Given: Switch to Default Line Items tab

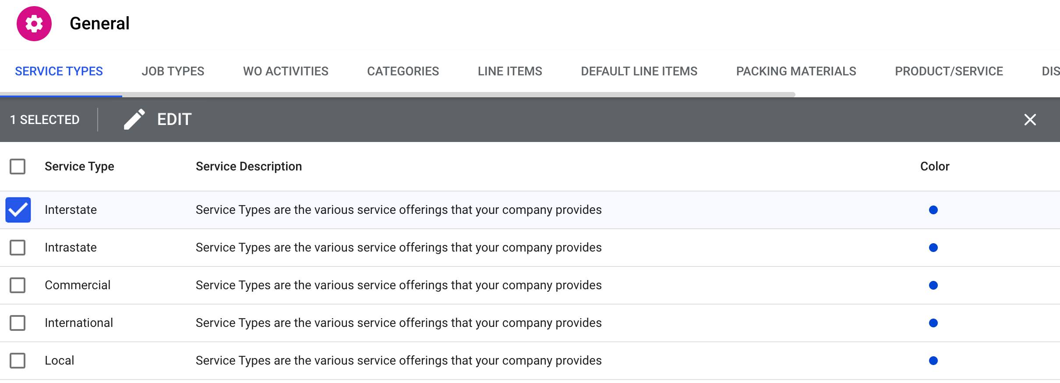Looking at the screenshot, I should click(639, 71).
